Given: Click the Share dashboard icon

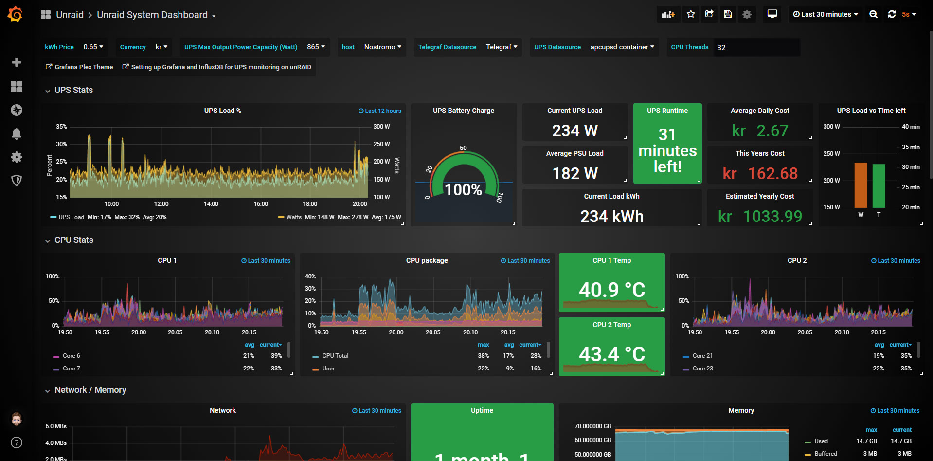Looking at the screenshot, I should point(709,14).
